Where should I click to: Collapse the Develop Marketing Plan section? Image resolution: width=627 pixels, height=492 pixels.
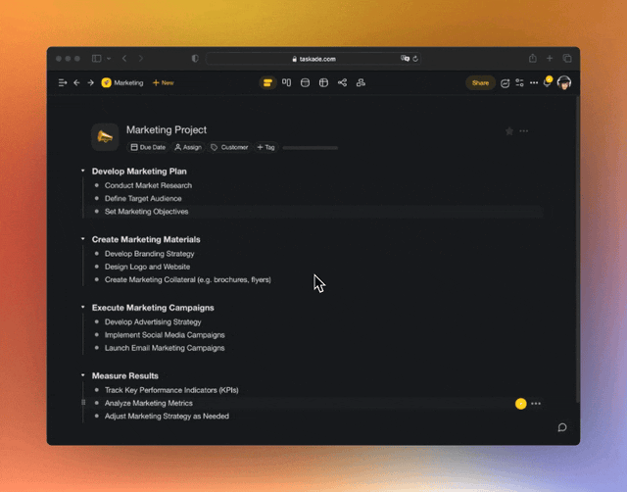82,171
